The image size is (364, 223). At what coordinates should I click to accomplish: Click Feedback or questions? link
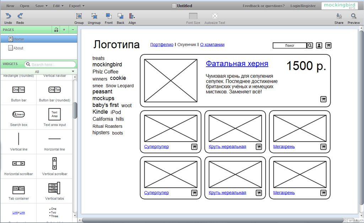click(263, 6)
